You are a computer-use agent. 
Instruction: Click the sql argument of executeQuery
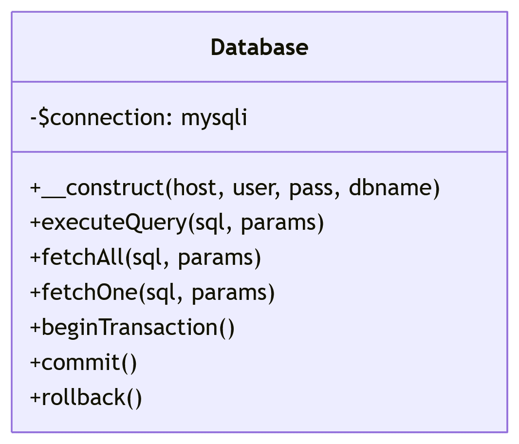[209, 223]
